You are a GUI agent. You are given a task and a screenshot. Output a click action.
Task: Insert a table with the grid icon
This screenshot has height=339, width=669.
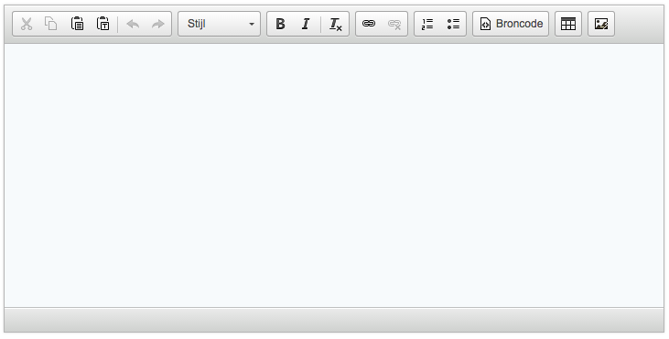[x=568, y=24]
